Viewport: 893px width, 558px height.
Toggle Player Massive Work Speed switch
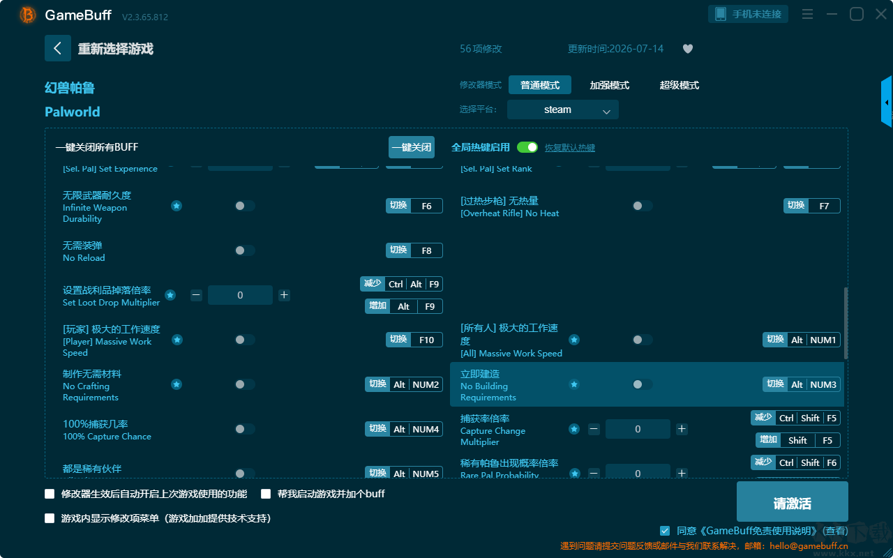[x=245, y=340]
